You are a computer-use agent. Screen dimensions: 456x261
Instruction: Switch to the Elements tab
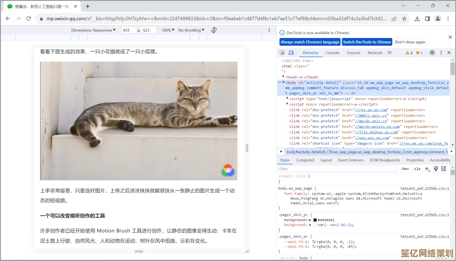click(310, 53)
